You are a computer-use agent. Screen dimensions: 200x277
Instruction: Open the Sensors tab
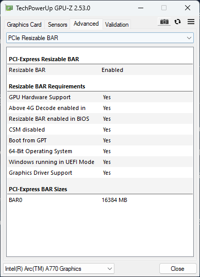click(x=57, y=24)
